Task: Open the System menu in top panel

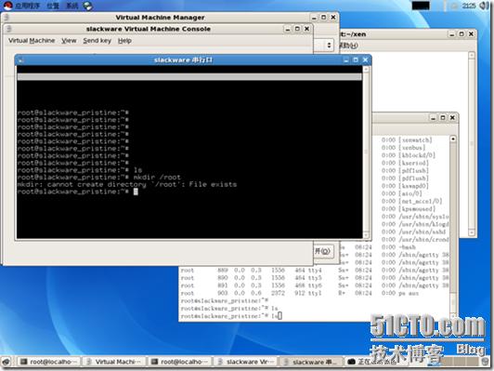Action: pyautogui.click(x=72, y=6)
